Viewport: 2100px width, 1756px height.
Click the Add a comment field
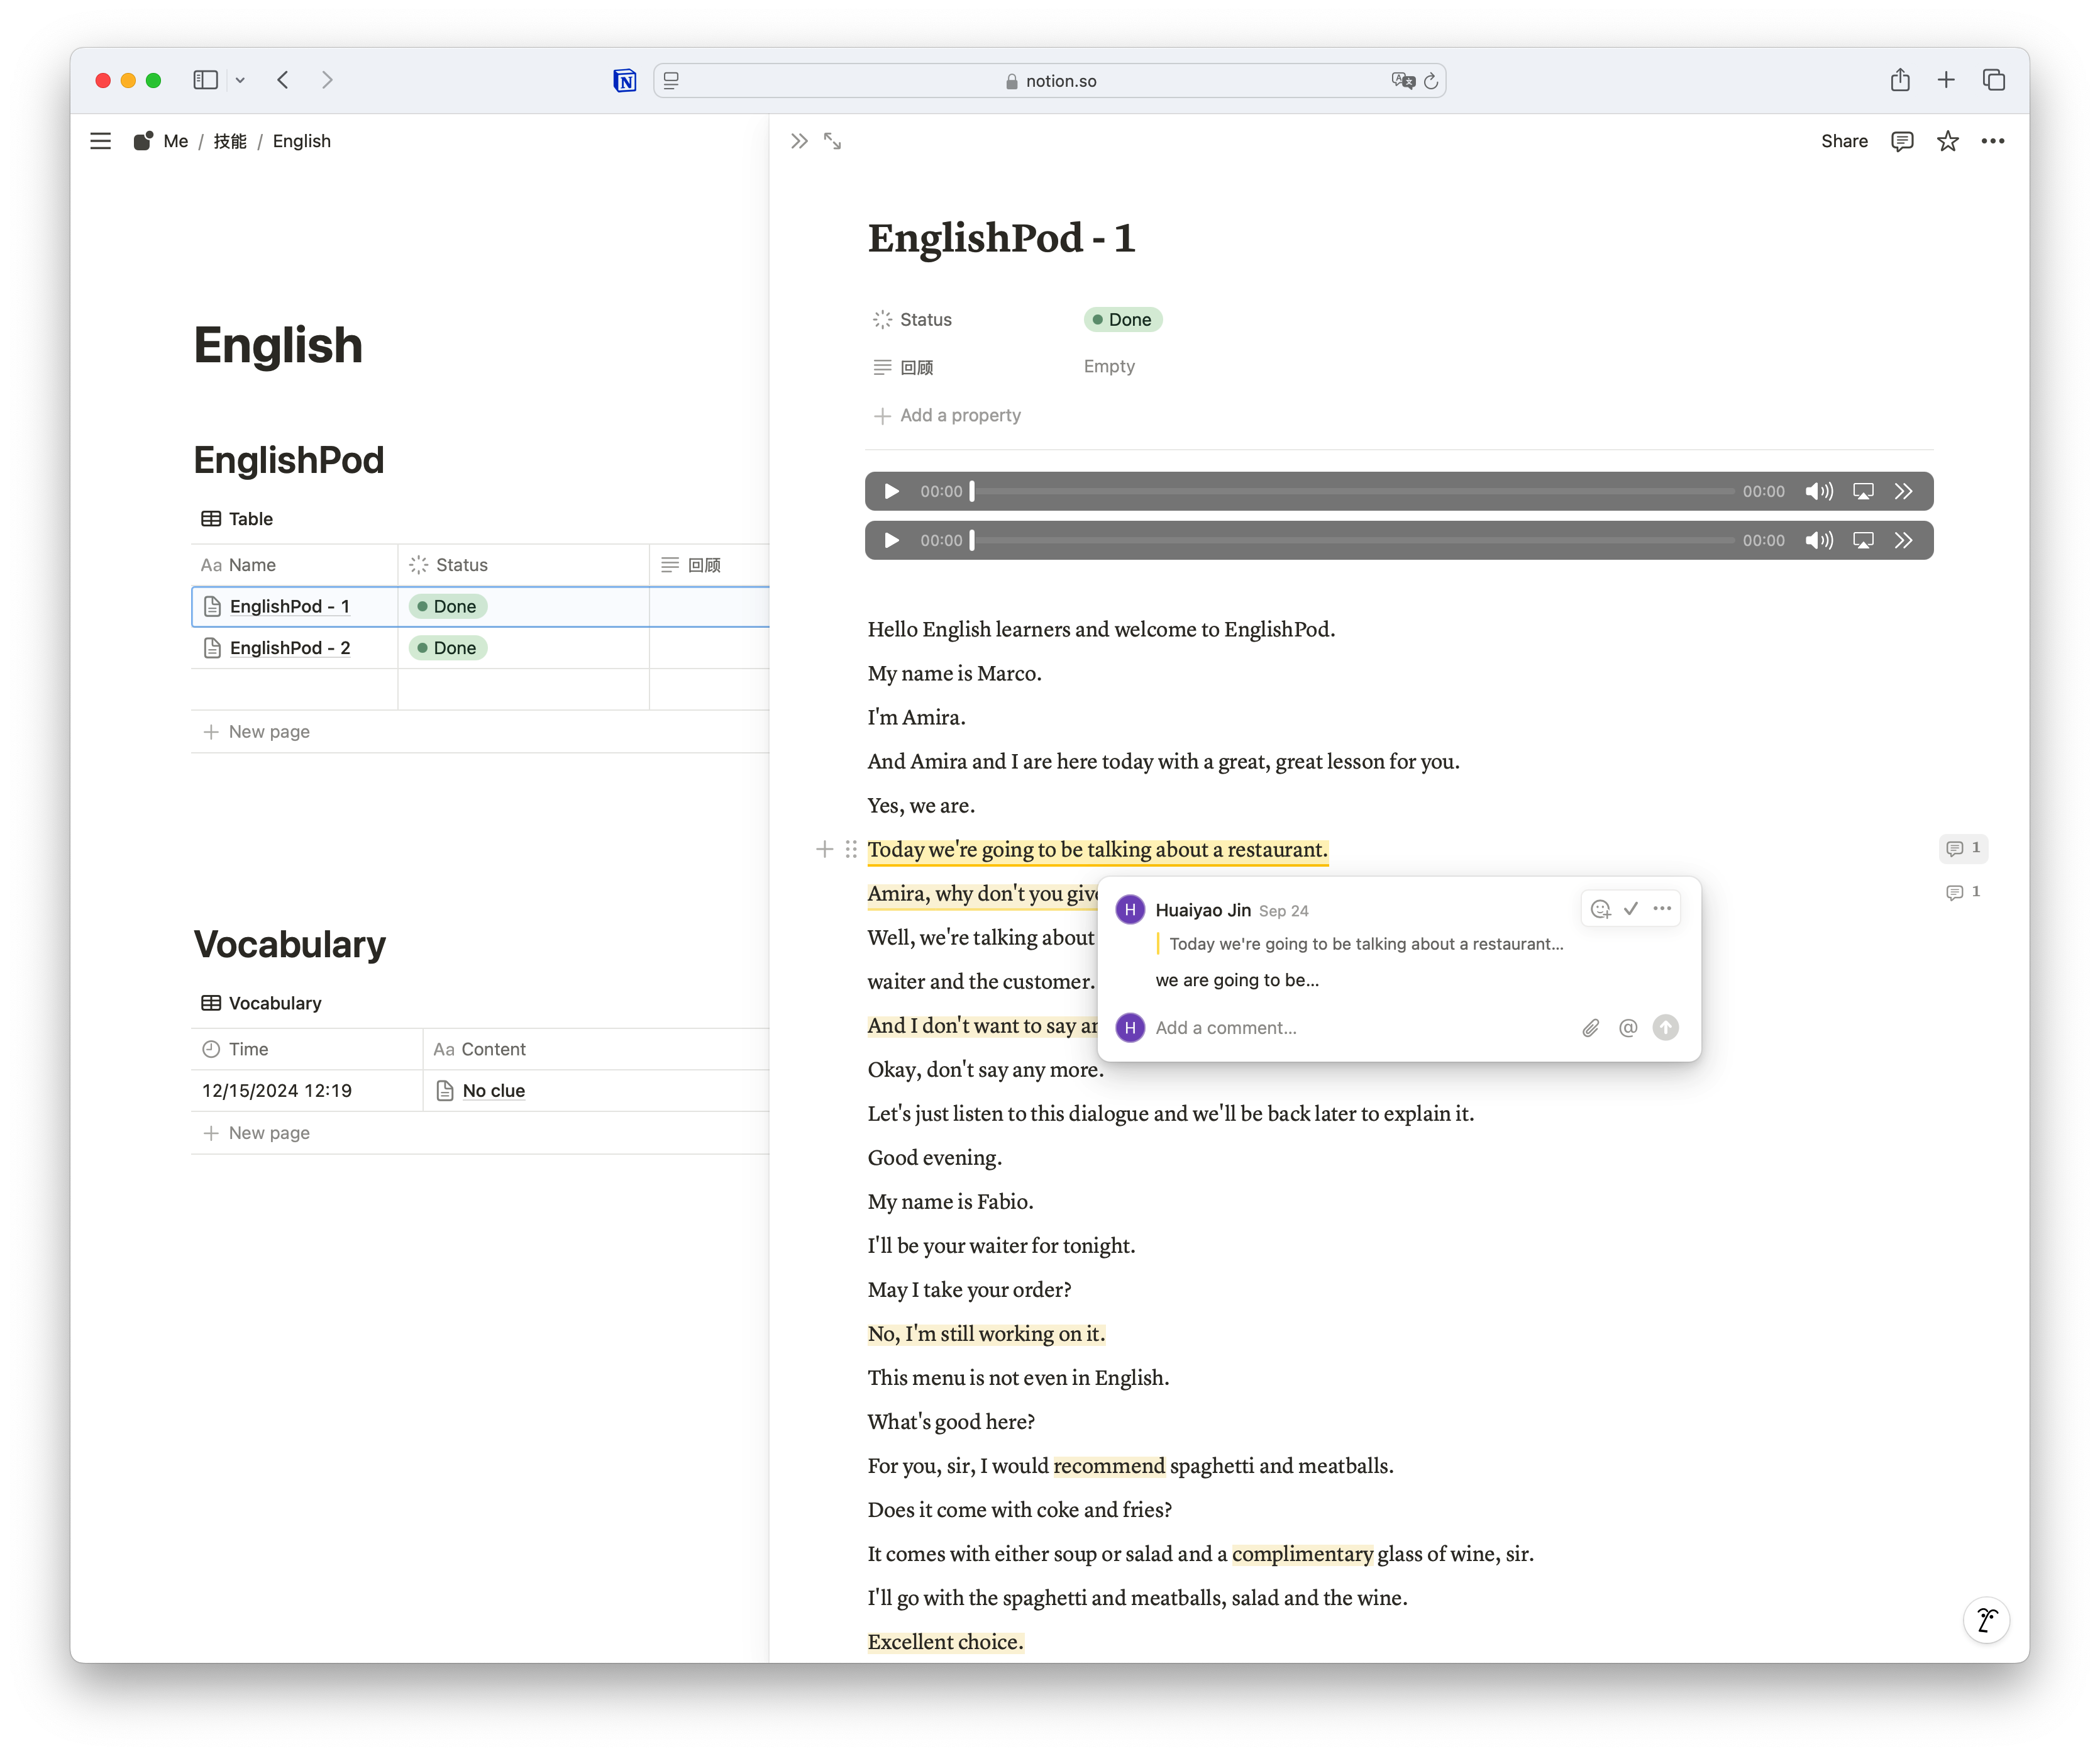[x=1360, y=1028]
